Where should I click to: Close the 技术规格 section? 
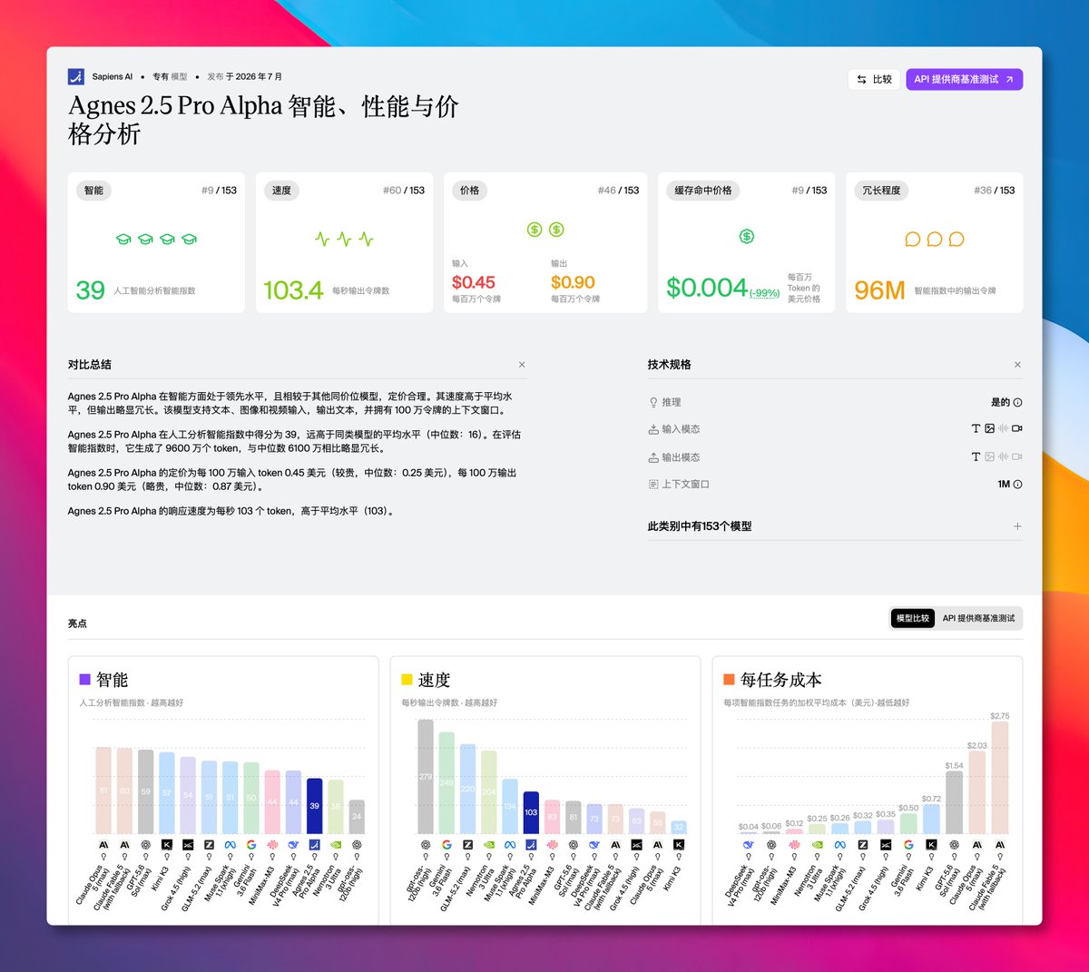click(1017, 365)
